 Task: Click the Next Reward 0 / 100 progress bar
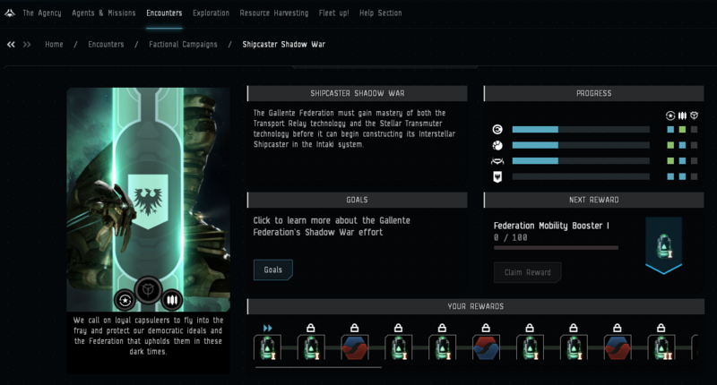tap(556, 248)
